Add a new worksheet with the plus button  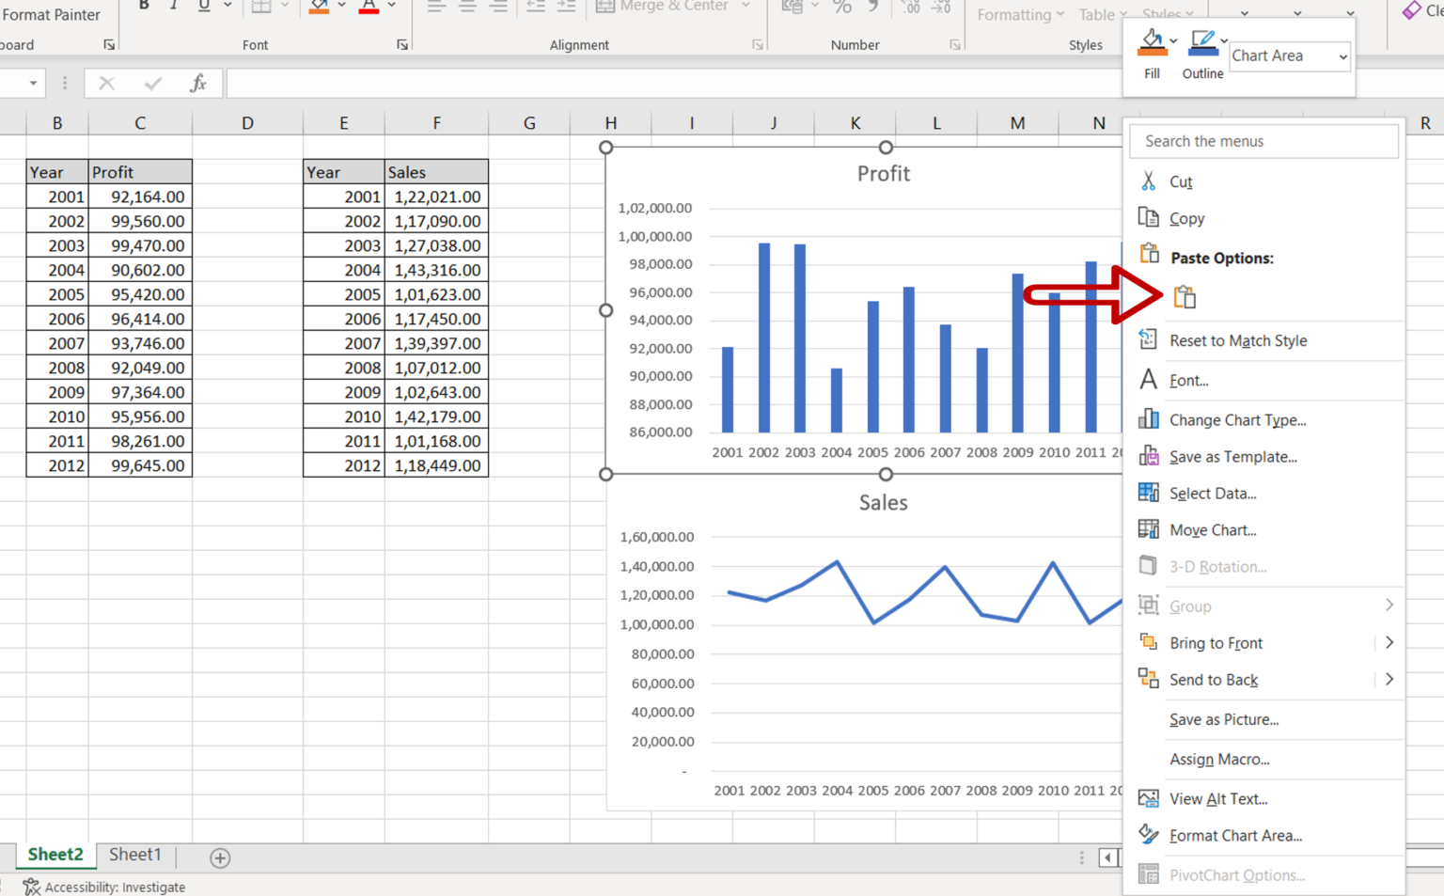point(219,857)
